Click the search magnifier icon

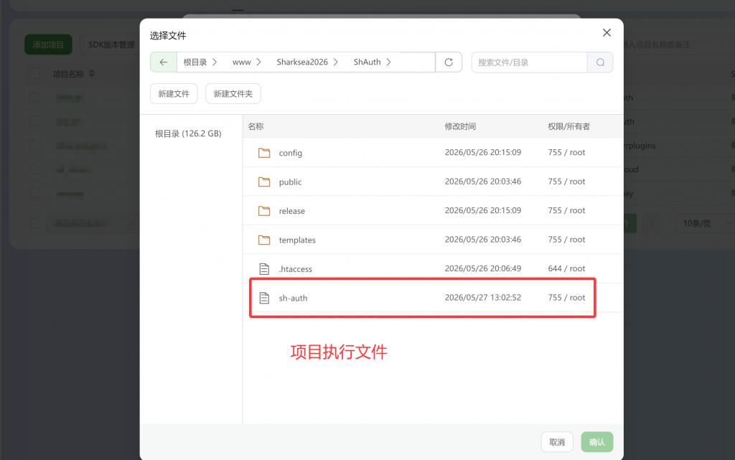600,62
